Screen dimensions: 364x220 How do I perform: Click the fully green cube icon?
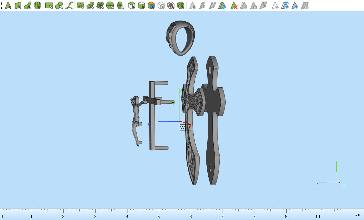[x=181, y=5]
